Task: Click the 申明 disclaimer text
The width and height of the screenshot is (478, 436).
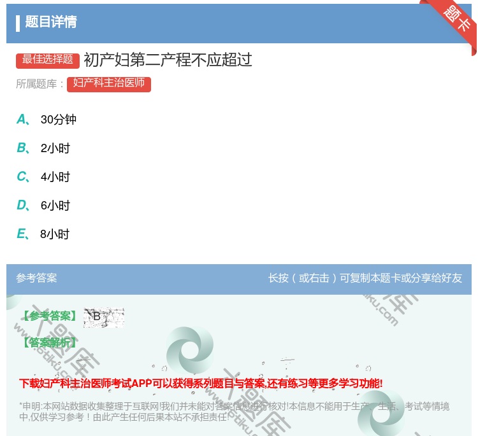Action: point(234,411)
